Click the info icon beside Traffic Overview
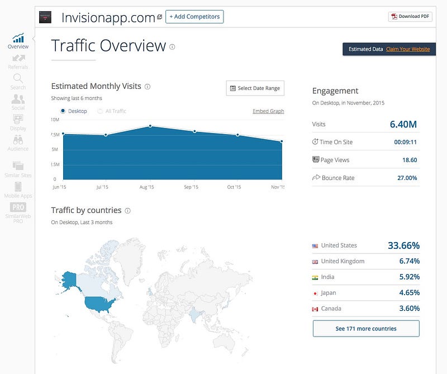447x374 pixels. pos(172,47)
